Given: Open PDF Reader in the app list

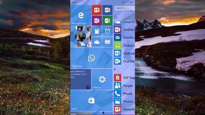Looking at the screenshot, I should click(x=124, y=78).
